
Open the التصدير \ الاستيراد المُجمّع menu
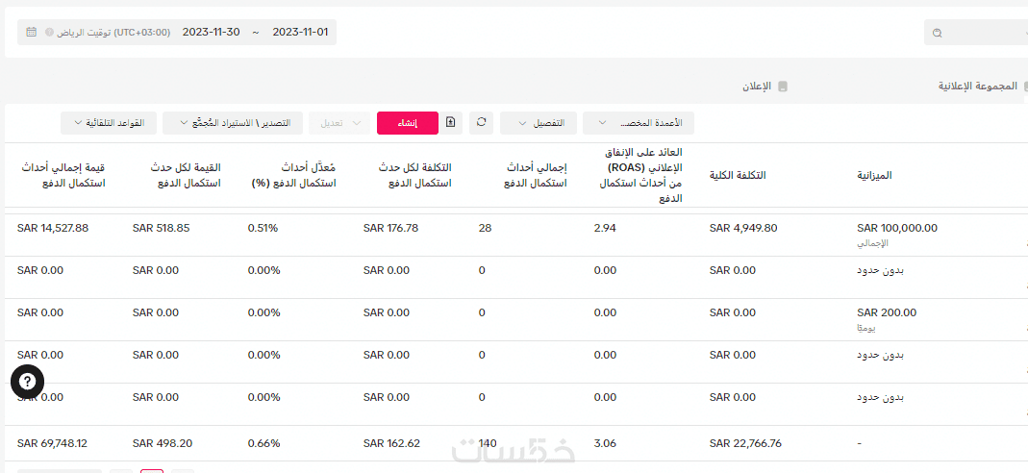pos(233,123)
